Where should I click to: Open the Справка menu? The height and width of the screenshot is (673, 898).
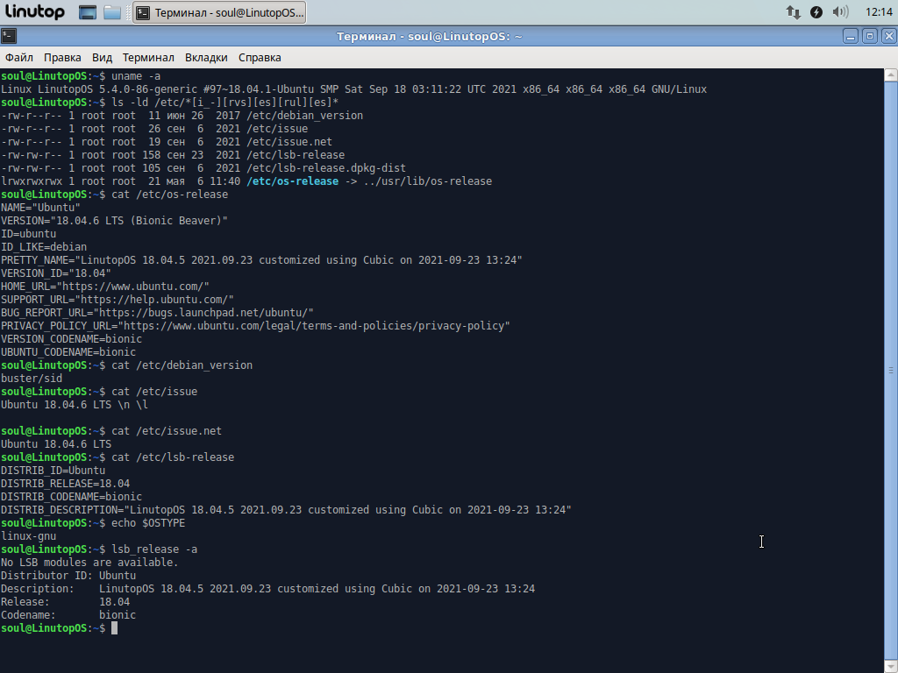[x=260, y=58]
